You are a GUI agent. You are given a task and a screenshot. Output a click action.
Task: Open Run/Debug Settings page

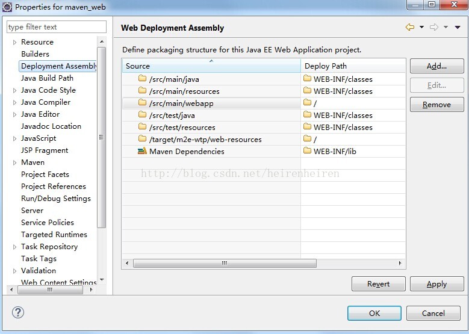[55, 199]
